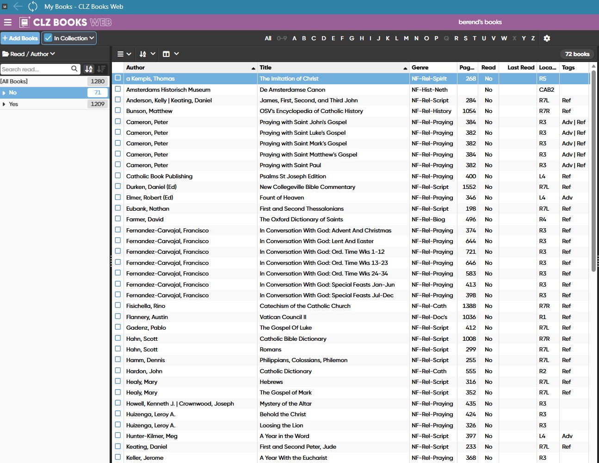Viewport: 599px width, 463px height.
Task: Click the browser reload icon
Action: (33, 6)
